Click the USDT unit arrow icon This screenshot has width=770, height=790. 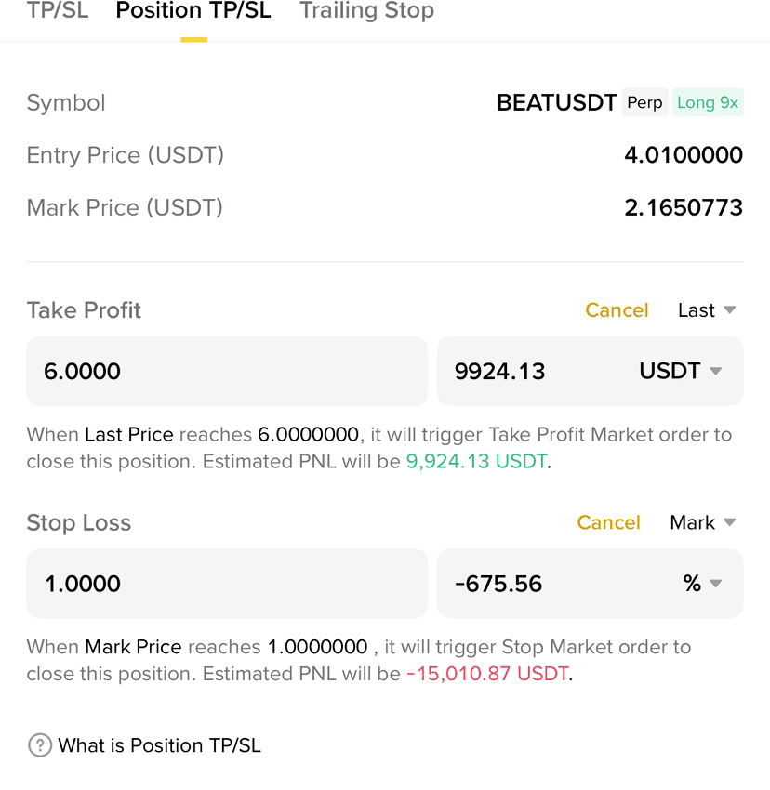click(715, 372)
